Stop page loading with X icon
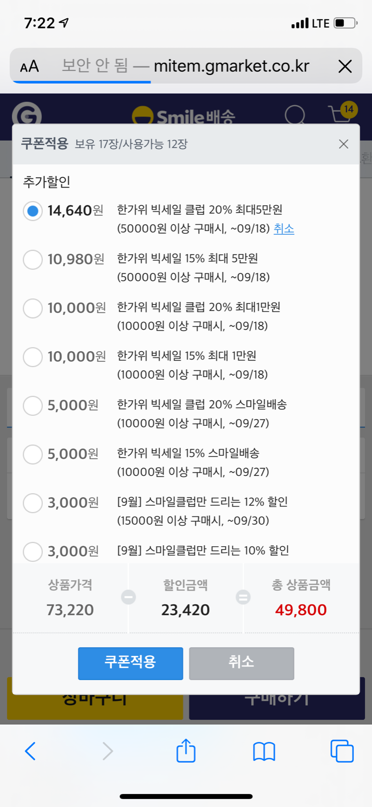Viewport: 372px width, 807px height. tap(345, 67)
